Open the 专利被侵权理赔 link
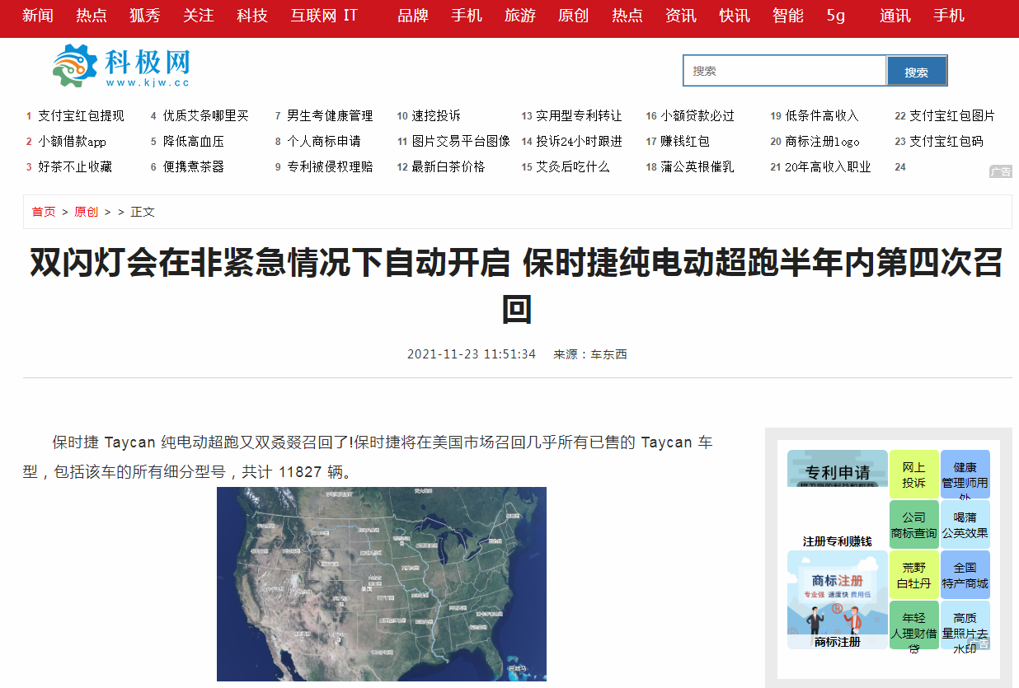The height and width of the screenshot is (688, 1019). coord(330,167)
